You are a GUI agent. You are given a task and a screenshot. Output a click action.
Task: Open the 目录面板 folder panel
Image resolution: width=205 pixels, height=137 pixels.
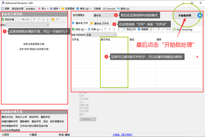[68, 9]
